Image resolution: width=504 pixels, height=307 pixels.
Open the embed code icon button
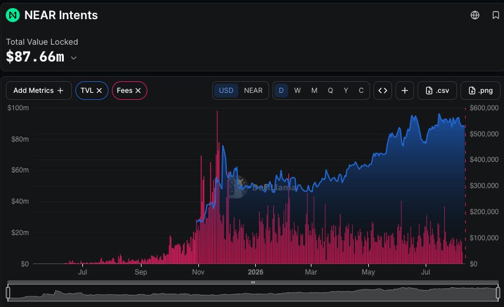(383, 91)
